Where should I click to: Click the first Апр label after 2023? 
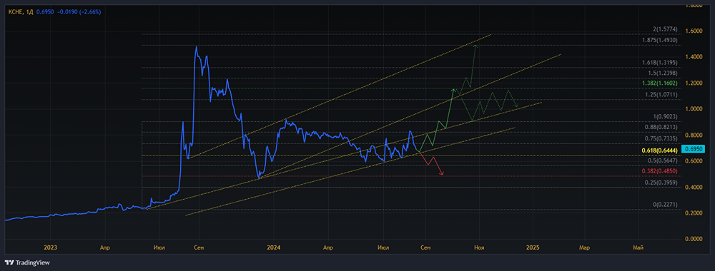coord(104,247)
